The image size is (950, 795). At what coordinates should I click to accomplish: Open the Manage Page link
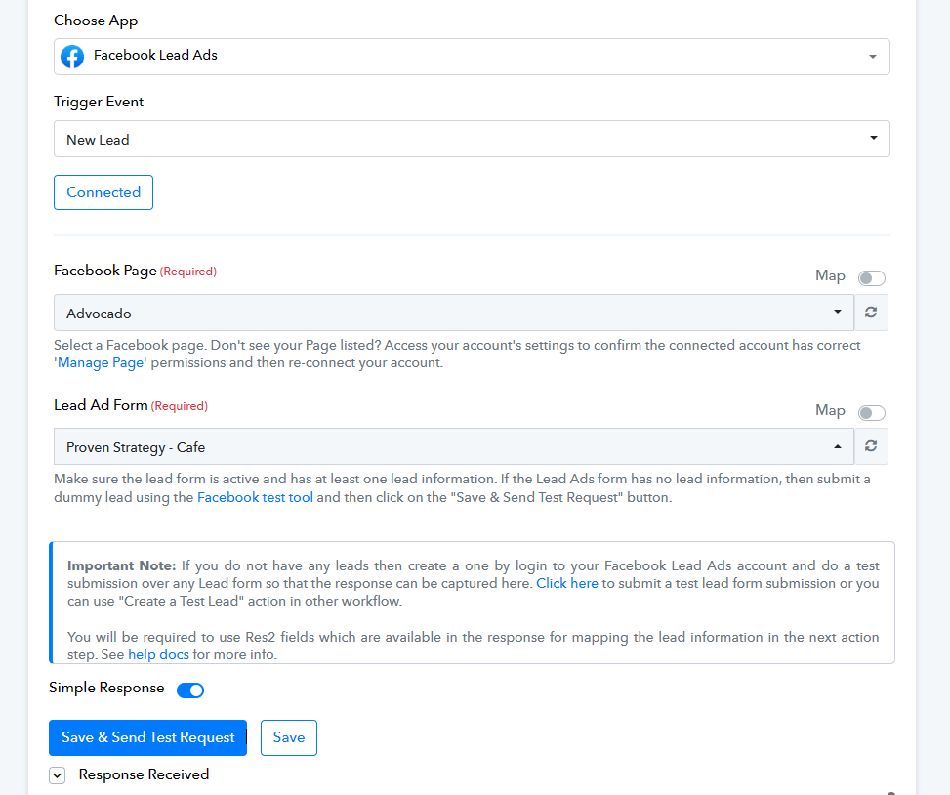tap(101, 363)
